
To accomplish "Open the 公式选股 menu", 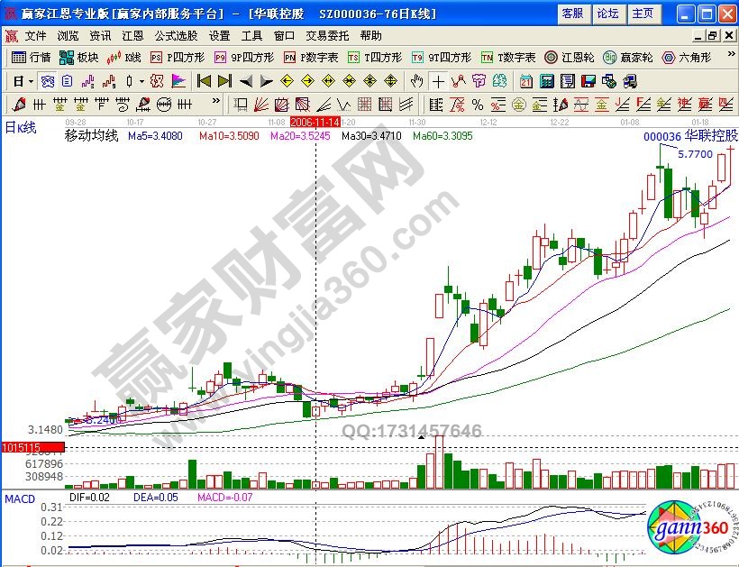I will 176,36.
